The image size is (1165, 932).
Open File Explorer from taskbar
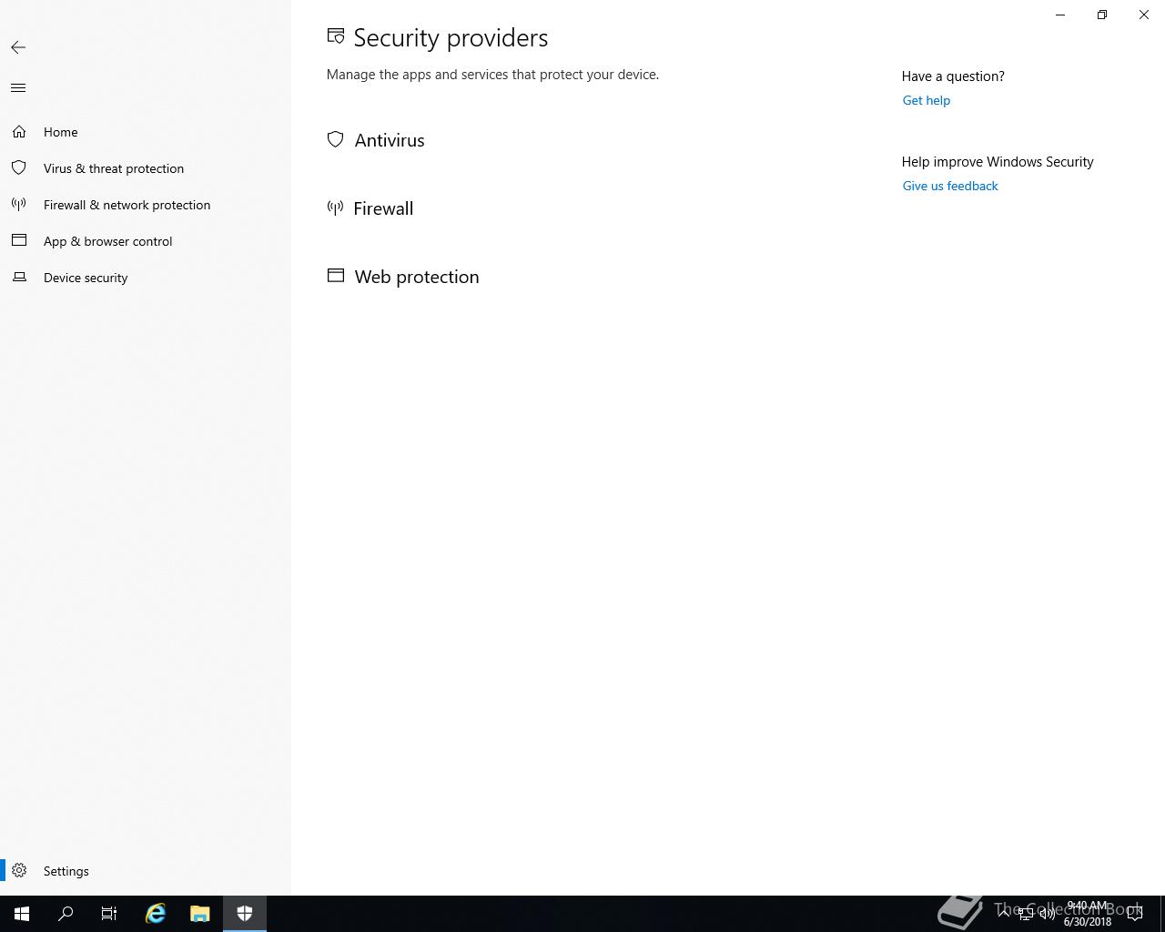(199, 914)
